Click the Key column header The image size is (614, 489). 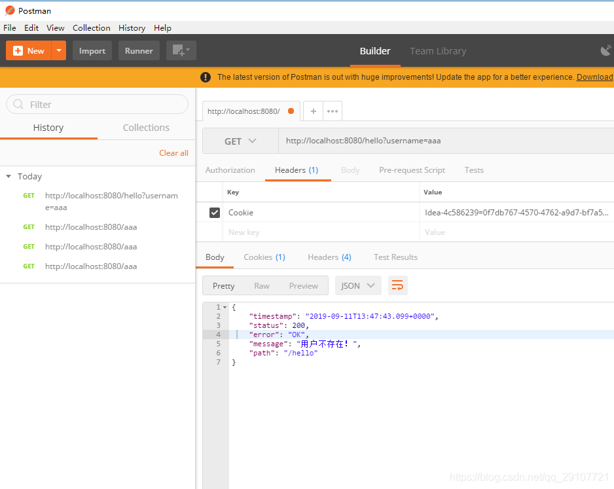tap(233, 192)
